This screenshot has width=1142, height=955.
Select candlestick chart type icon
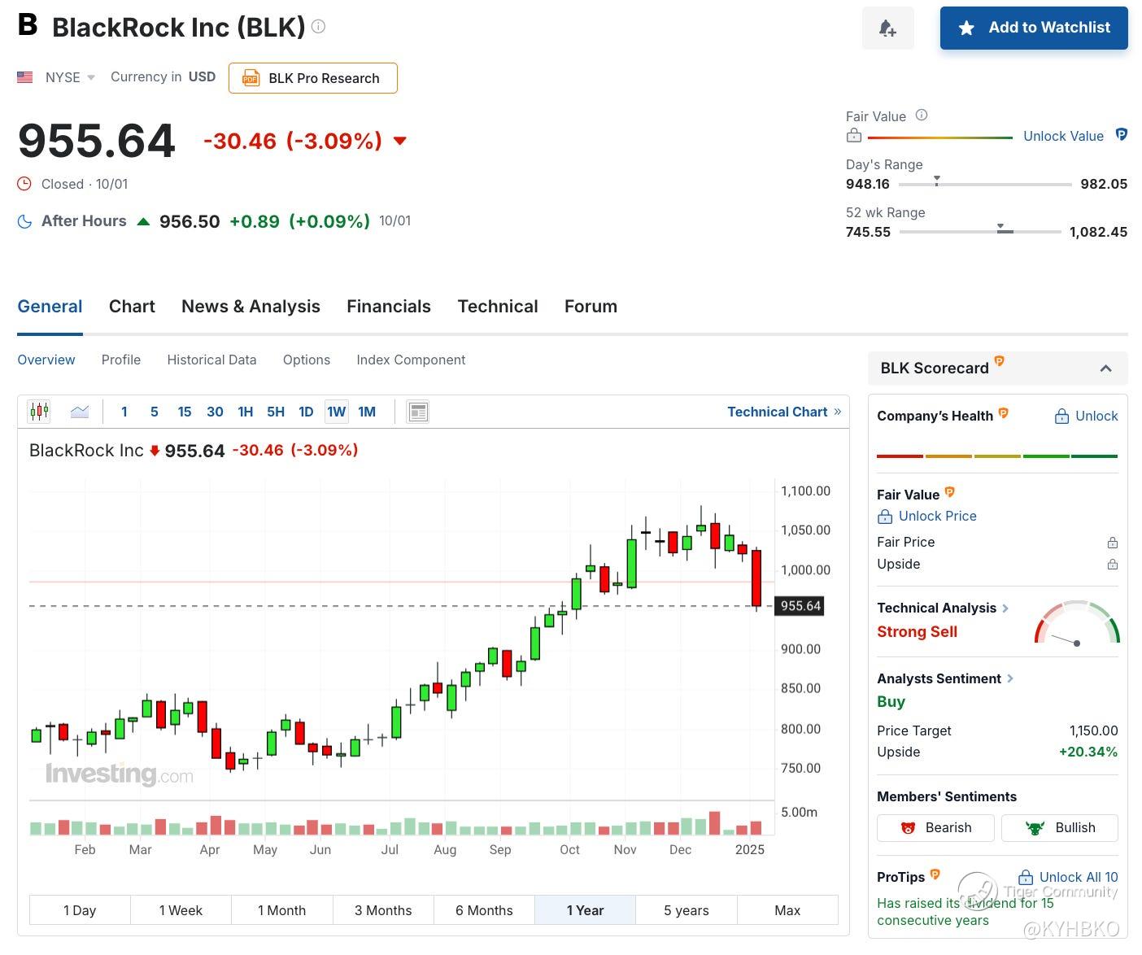(x=38, y=412)
